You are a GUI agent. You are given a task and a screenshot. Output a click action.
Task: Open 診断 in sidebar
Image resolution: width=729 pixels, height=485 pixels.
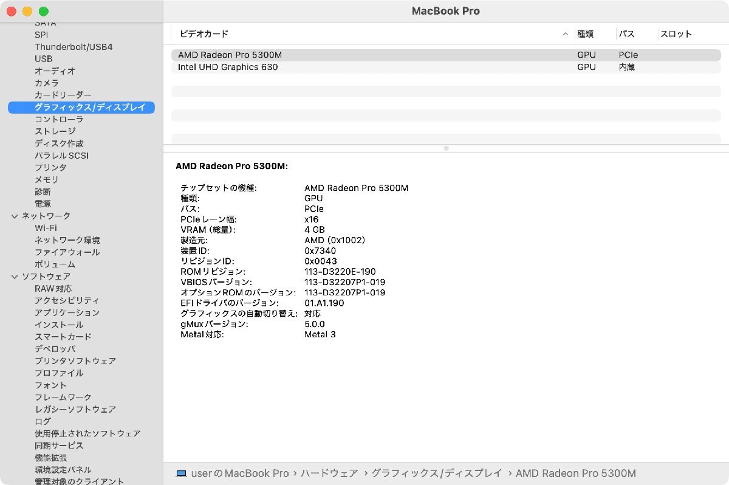coord(43,191)
